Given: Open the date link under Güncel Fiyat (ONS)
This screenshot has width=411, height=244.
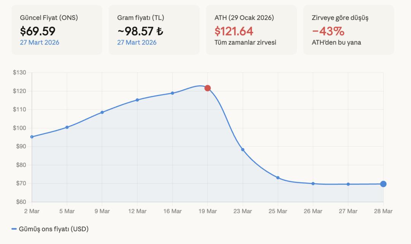Looking at the screenshot, I should [x=40, y=42].
